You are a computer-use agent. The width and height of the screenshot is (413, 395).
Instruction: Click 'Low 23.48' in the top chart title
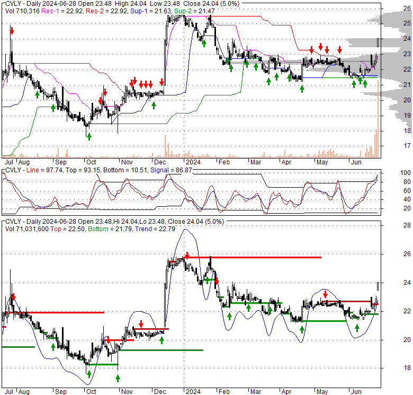(x=165, y=4)
